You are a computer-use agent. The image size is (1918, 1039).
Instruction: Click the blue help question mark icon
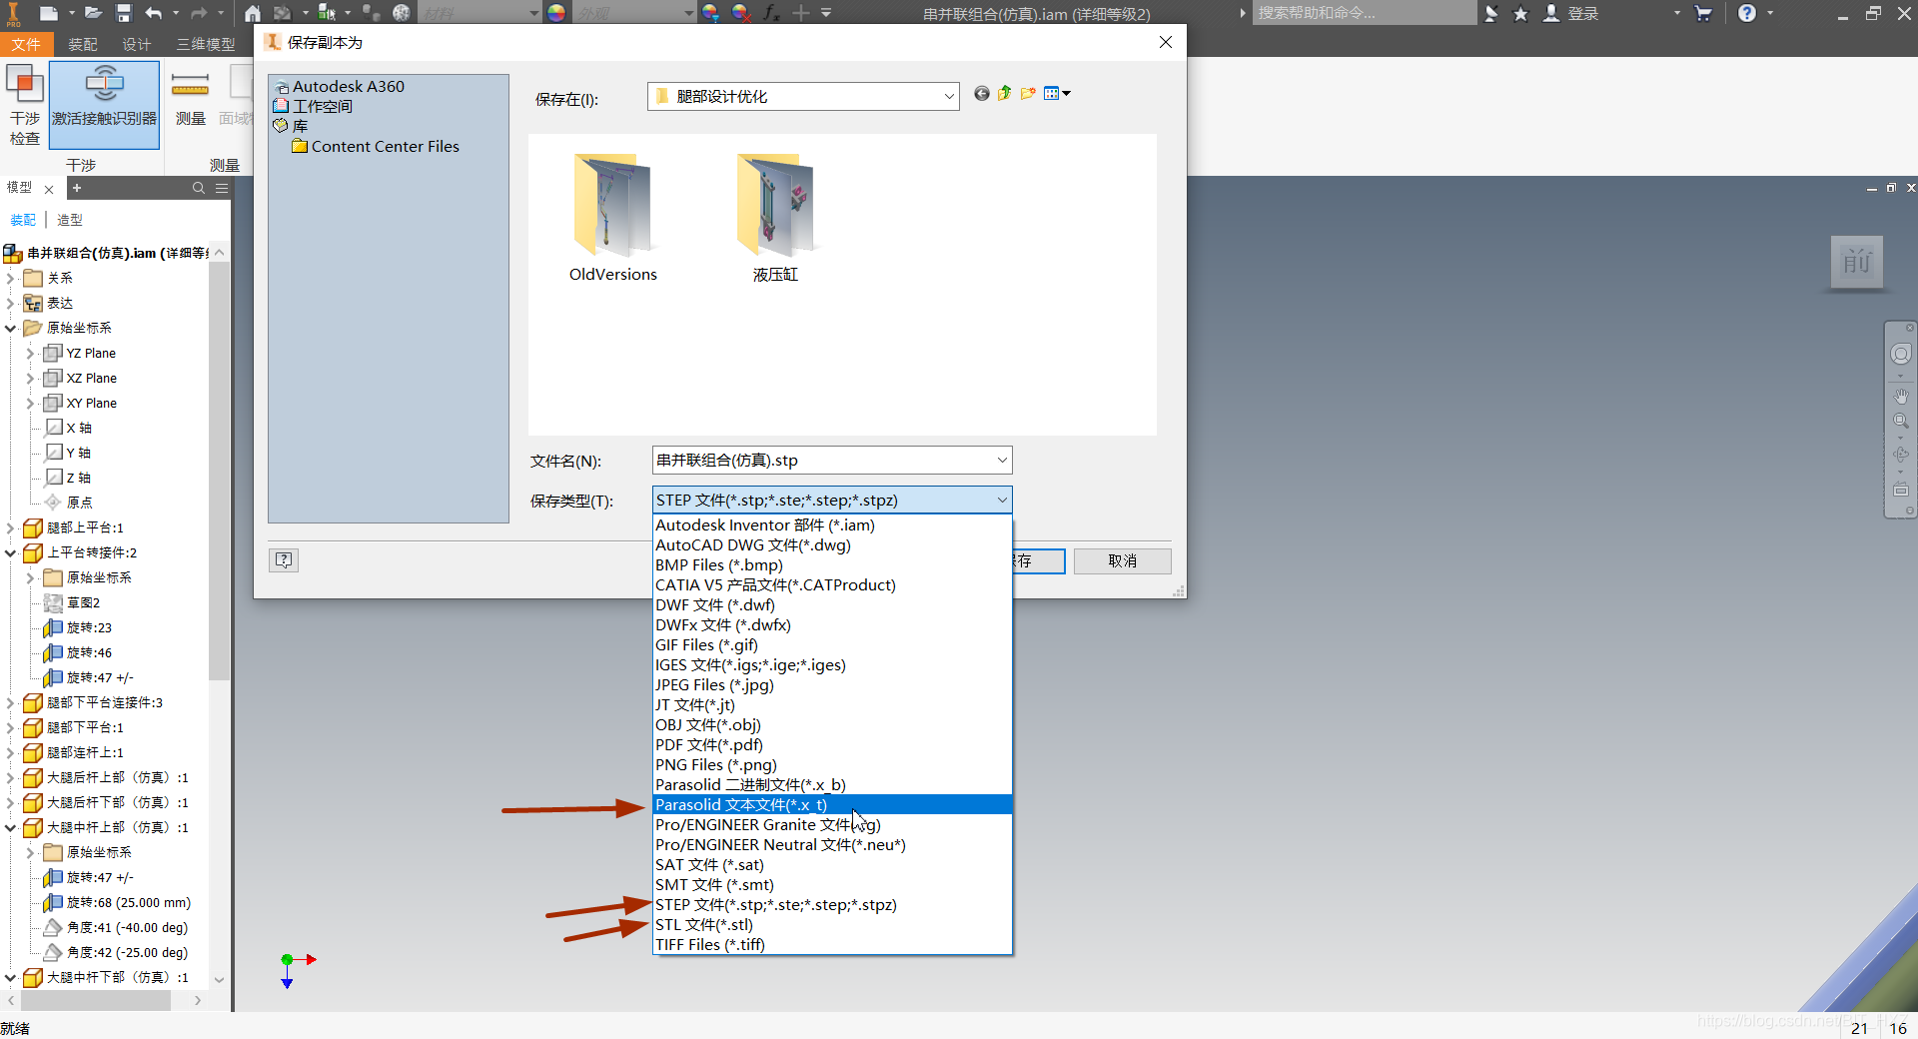[1746, 13]
